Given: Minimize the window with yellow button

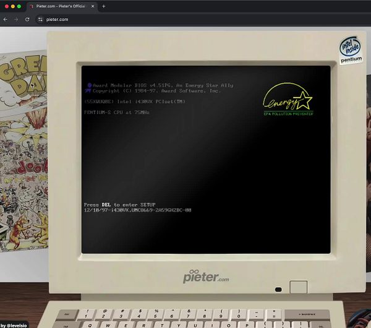Looking at the screenshot, I should [13, 6].
